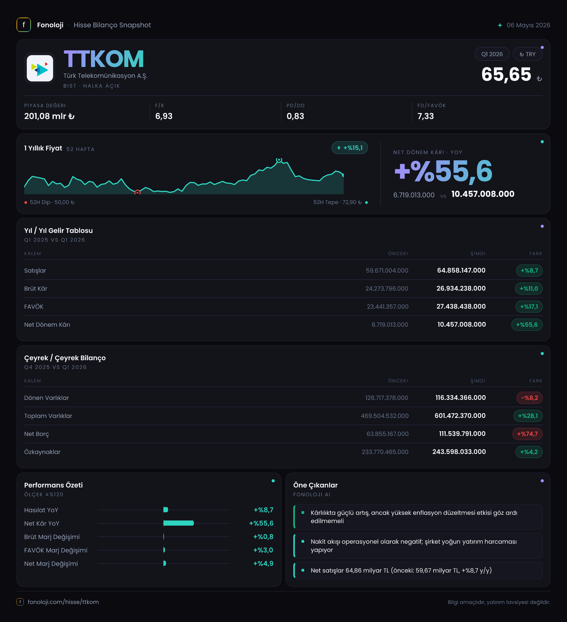Click the date "06 Mayıs 2026"

pos(528,25)
